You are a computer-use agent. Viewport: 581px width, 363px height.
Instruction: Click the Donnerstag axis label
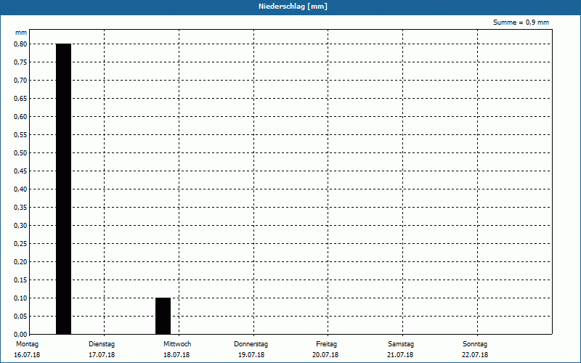pos(251,344)
